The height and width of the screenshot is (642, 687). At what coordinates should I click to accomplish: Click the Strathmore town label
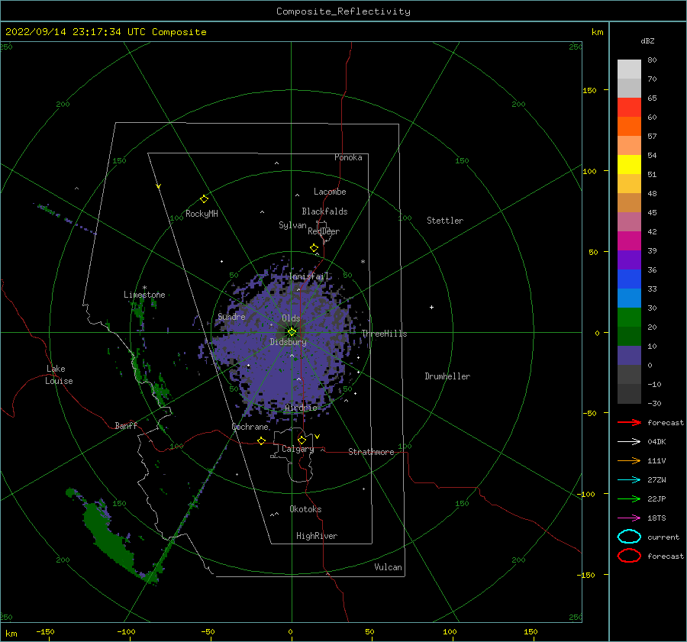click(371, 452)
